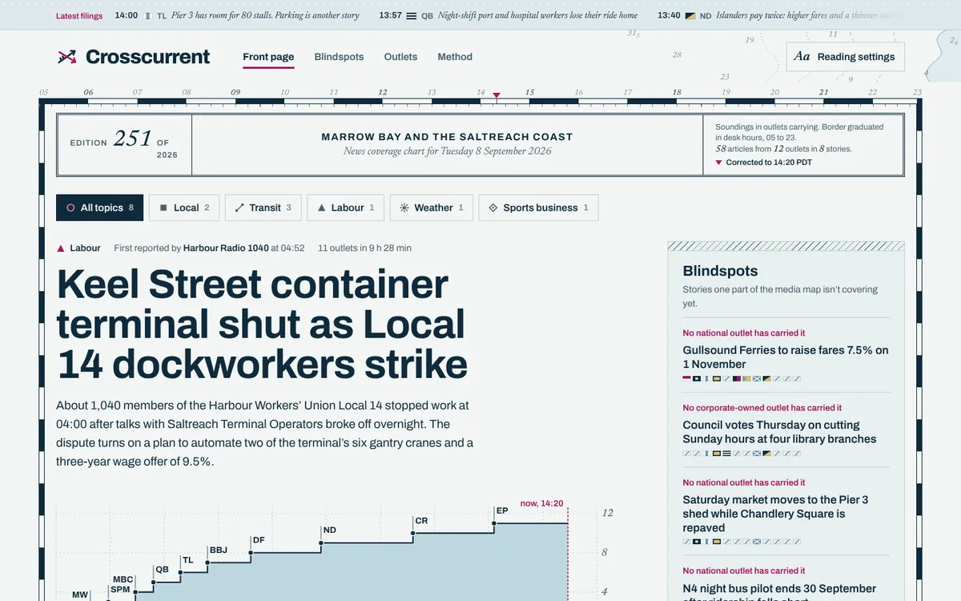
Task: Click the 'Corrected to 14:20 PDT' text
Action: click(x=769, y=163)
